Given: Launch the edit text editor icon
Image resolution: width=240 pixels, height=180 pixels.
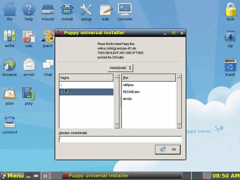Looking at the screenshot, I should [x=106, y=12].
